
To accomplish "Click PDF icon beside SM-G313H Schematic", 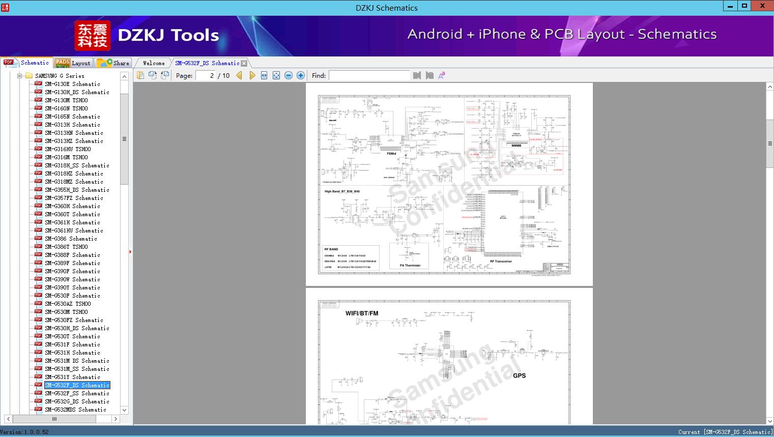I will click(x=38, y=124).
